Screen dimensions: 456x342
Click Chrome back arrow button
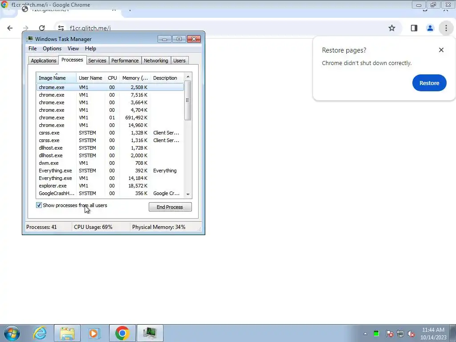point(10,28)
